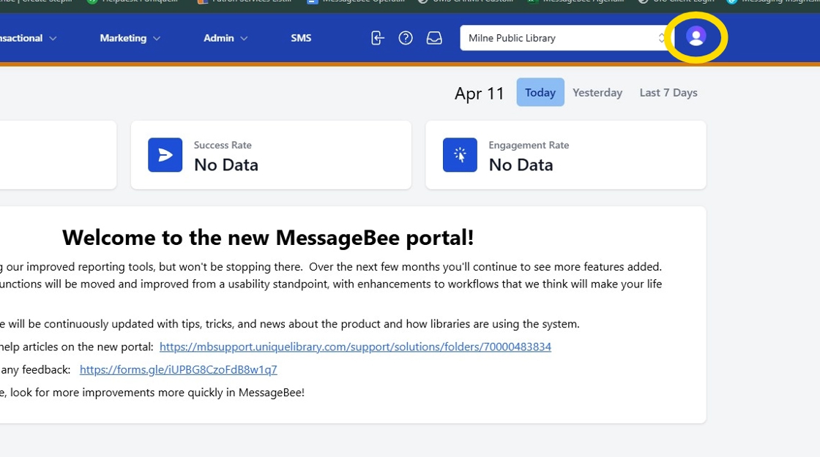Click the Welcome to the new MessageBee heading
This screenshot has width=820, height=457.
[x=268, y=238]
